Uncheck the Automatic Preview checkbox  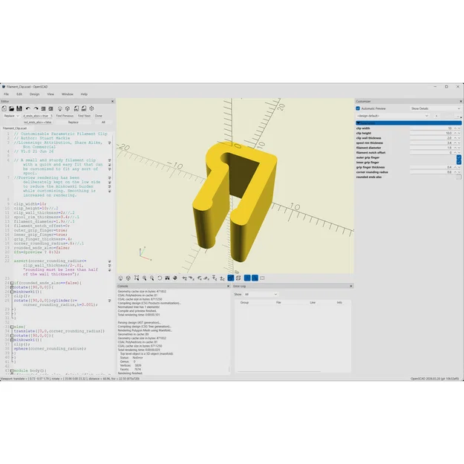[x=358, y=108]
